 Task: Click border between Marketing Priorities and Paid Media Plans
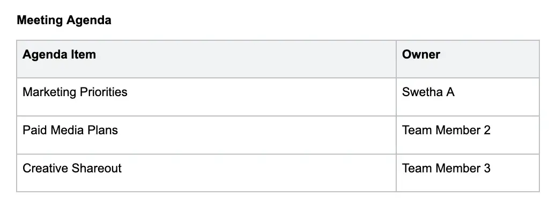tap(206, 115)
